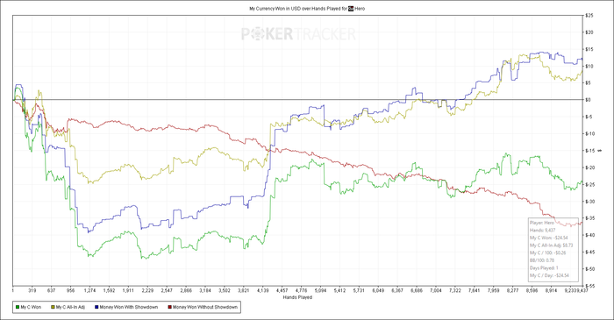Click the 1,911 hands x-axis label
Viewport: 614px width, 320px height.
(x=128, y=291)
